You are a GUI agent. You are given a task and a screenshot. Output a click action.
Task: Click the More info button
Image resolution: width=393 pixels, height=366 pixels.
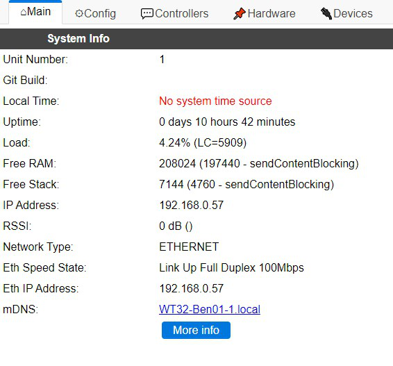[x=196, y=330]
